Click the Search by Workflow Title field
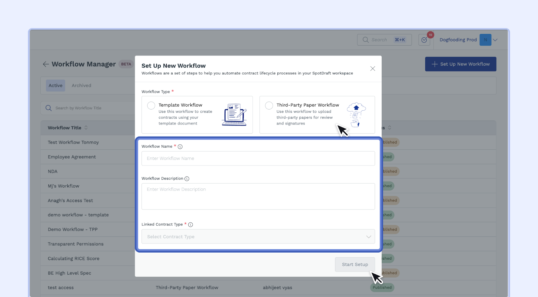Viewport: 538px width, 297px height. [x=91, y=108]
